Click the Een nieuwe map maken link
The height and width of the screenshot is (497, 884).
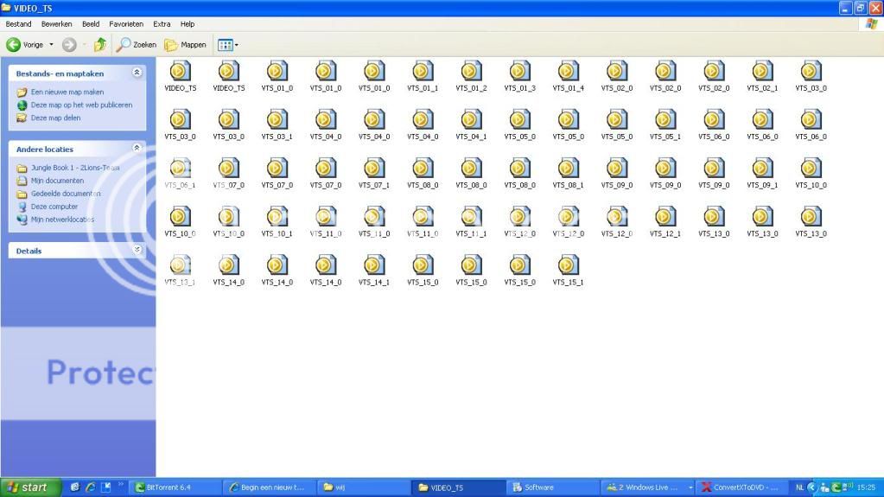(x=67, y=92)
